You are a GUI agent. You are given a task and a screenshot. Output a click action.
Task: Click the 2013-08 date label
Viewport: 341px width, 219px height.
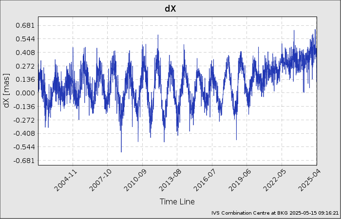point(170,180)
